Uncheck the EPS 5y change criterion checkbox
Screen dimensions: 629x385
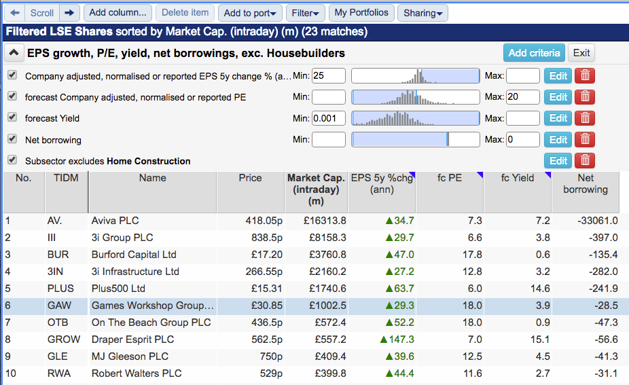(12, 75)
